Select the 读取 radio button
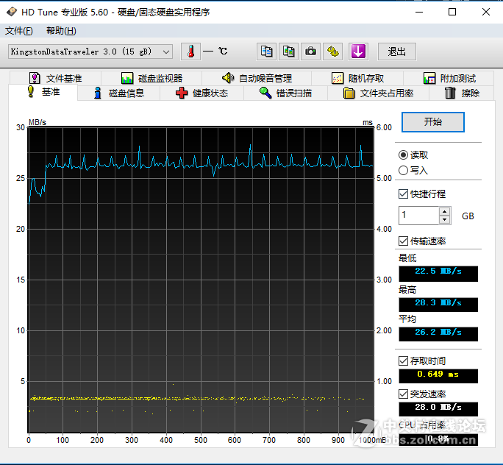This screenshot has width=503, height=465. click(x=403, y=155)
